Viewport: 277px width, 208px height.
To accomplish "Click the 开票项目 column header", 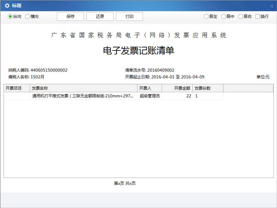I will click(17, 88).
